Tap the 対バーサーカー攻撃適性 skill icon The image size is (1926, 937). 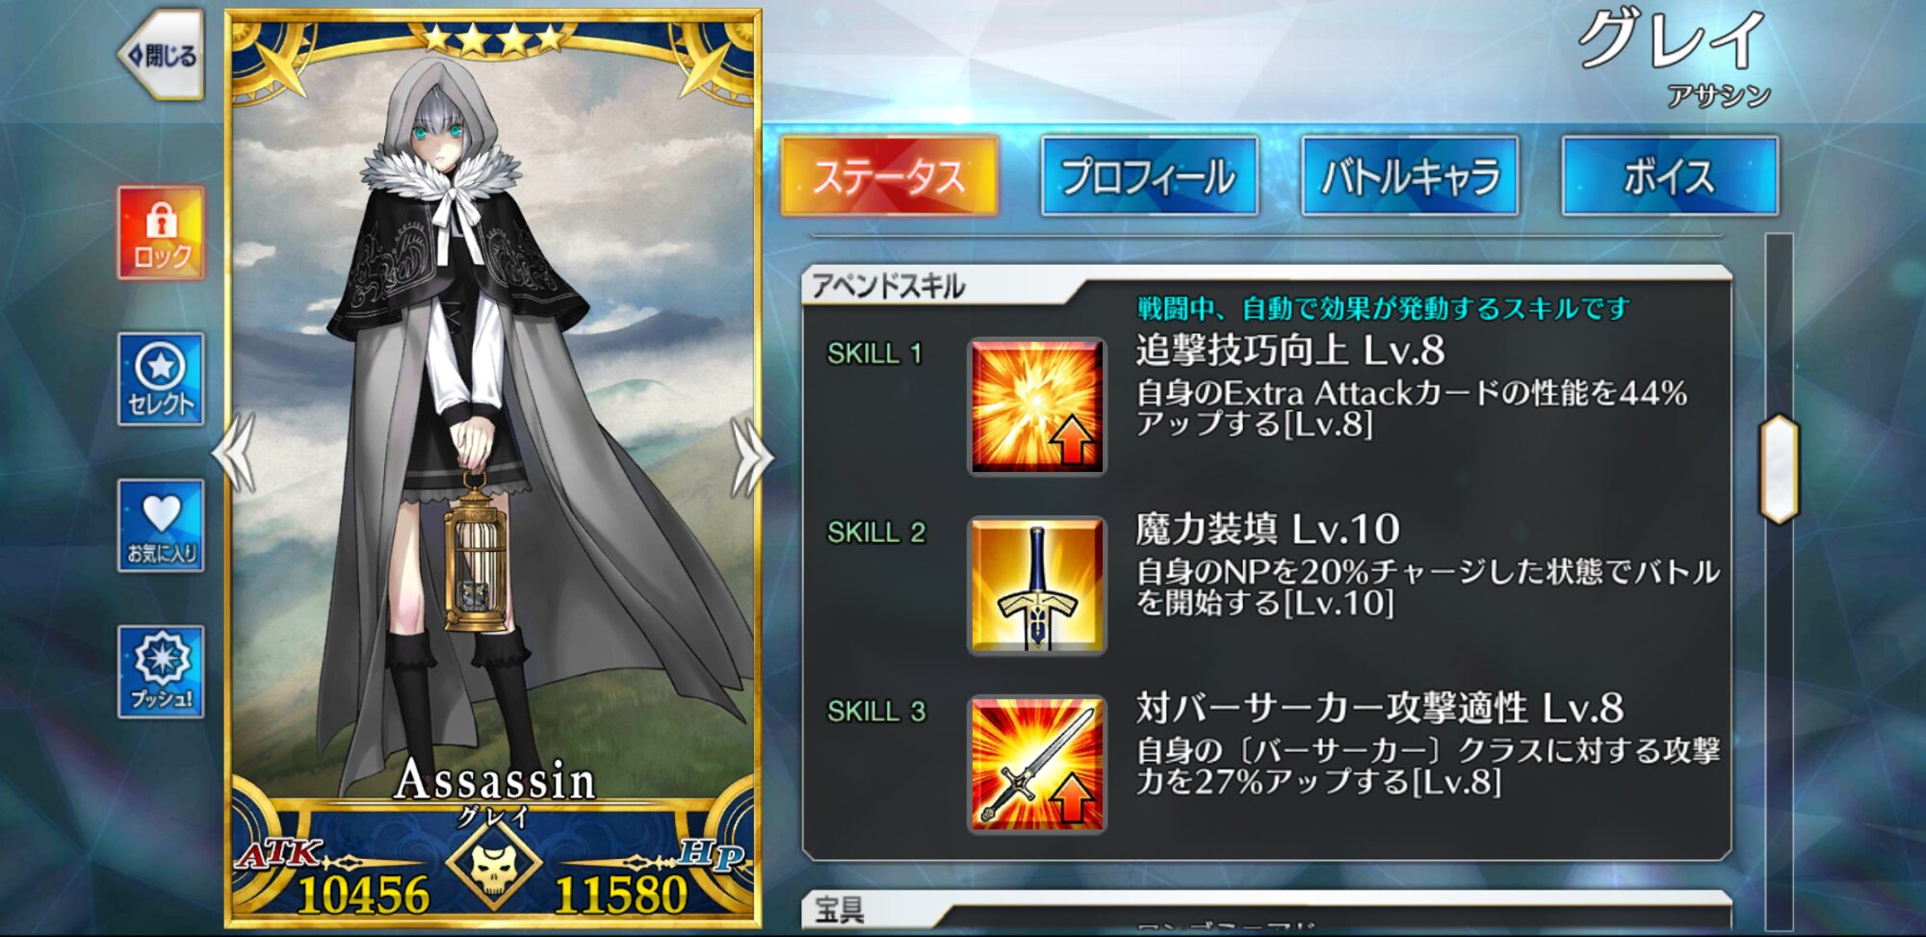click(x=1036, y=764)
